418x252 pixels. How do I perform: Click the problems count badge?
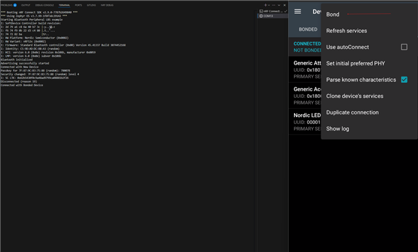pyautogui.click(x=15, y=5)
